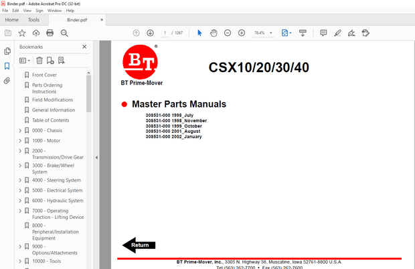The height and width of the screenshot is (269, 415).
Task: Expand 3000 - Brake/Wheel System bookmark
Action: (20, 166)
